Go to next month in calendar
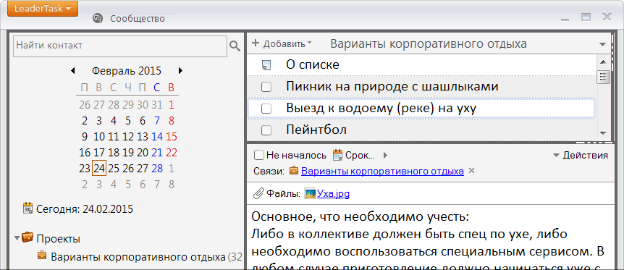The image size is (624, 270). [181, 71]
